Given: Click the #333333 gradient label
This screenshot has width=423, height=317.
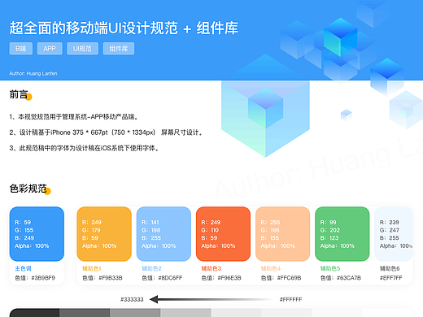Looking at the screenshot, I should pyautogui.click(x=132, y=299).
